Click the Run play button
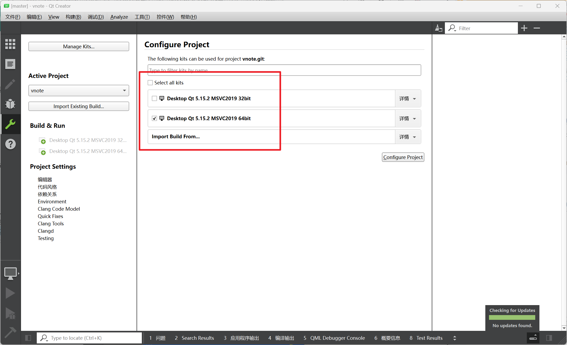The width and height of the screenshot is (567, 345). click(10, 293)
